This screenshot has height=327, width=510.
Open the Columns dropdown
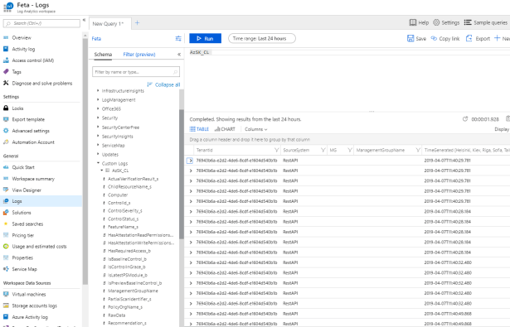click(x=255, y=129)
